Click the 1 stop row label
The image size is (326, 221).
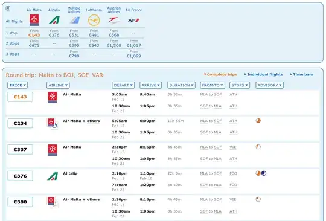(x=11, y=33)
